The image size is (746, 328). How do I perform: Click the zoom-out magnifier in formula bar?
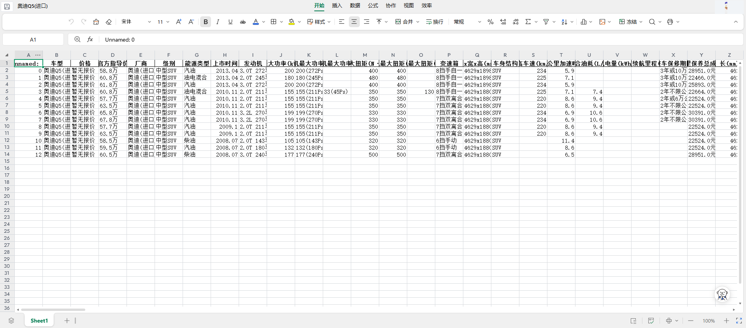(x=77, y=39)
